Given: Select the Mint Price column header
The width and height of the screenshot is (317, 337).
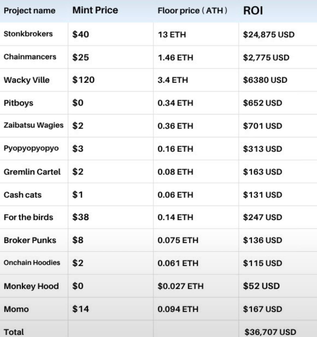Looking at the screenshot, I should click(95, 10).
